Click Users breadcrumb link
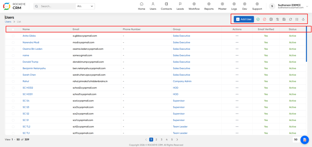This screenshot has width=312, height=147. click(x=8, y=22)
